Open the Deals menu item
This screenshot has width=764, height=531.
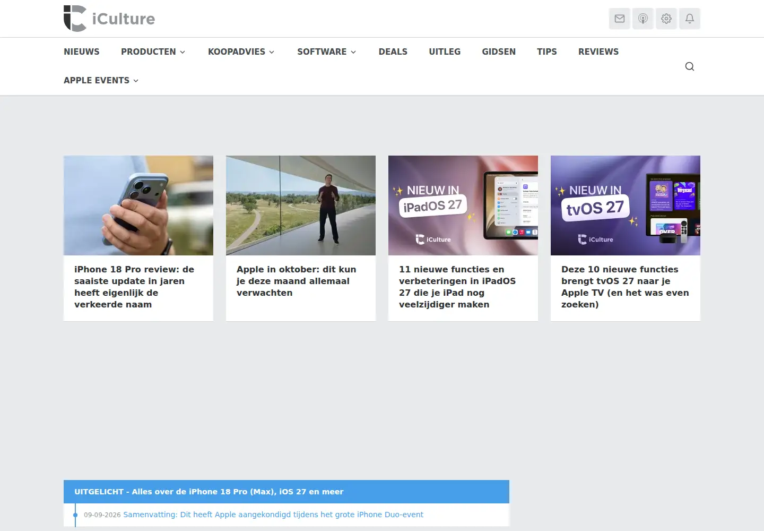393,52
